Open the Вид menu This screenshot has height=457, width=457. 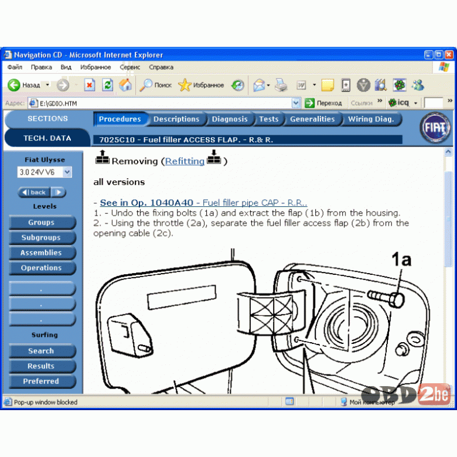[66, 67]
